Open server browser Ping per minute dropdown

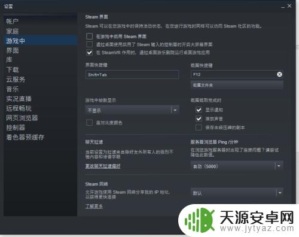pos(237,166)
